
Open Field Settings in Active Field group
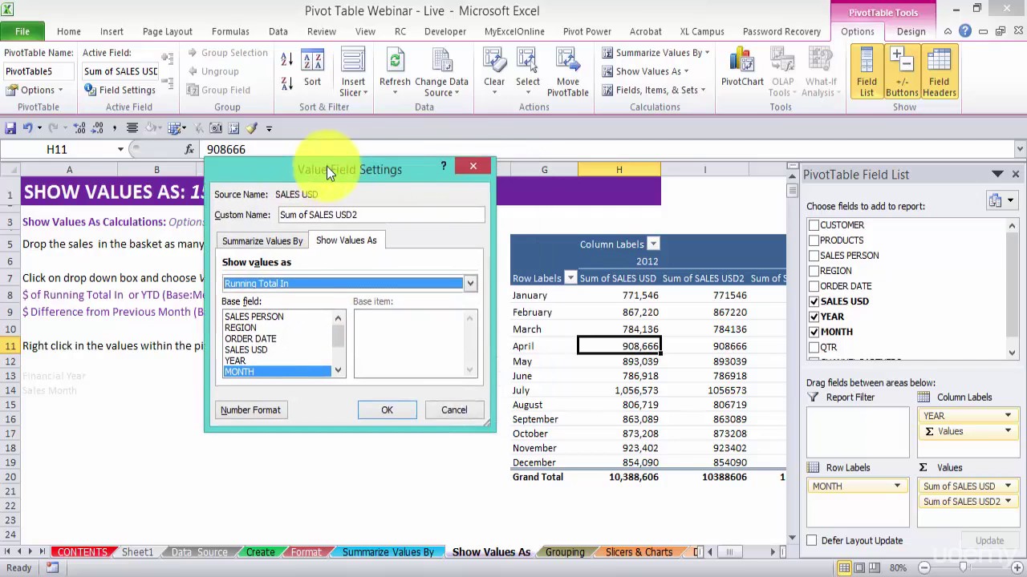pyautogui.click(x=120, y=90)
